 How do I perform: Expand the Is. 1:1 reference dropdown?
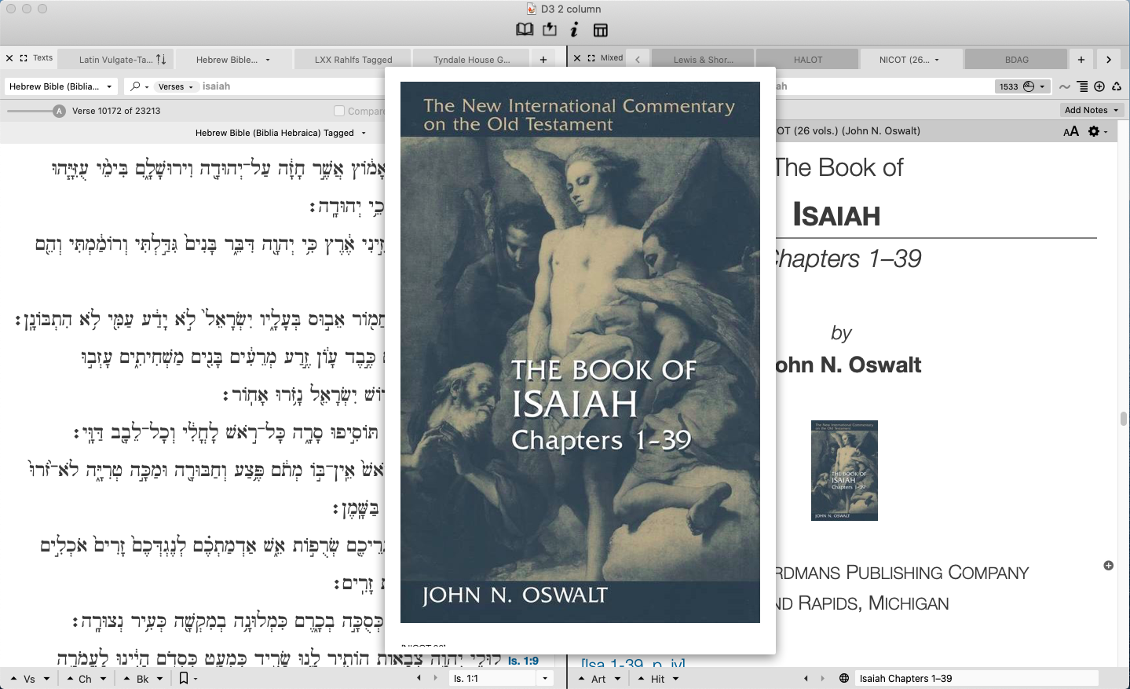coord(545,678)
